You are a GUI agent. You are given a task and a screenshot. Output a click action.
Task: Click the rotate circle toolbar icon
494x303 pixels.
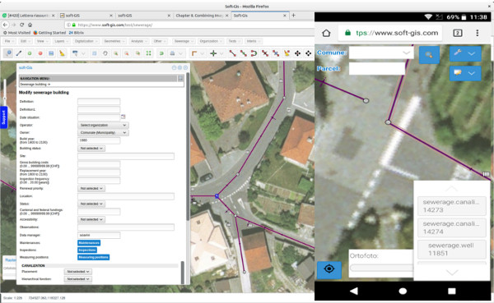105,53
